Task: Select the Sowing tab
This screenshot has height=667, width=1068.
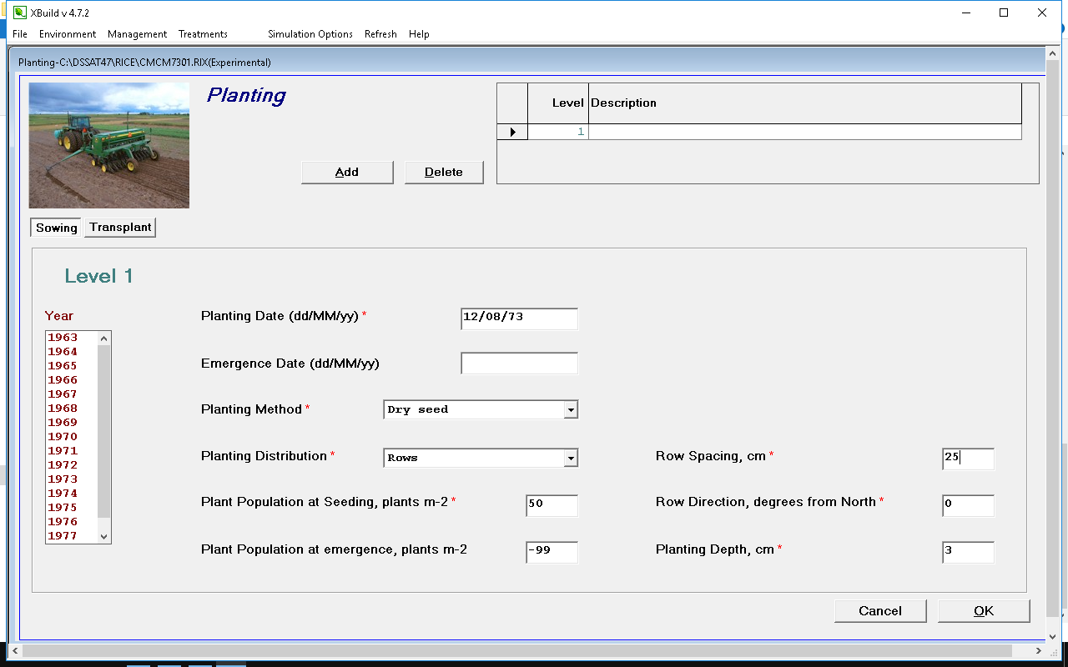Action: [x=56, y=228]
